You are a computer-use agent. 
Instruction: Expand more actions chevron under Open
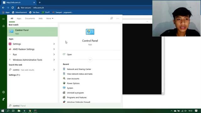[x=90, y=60]
